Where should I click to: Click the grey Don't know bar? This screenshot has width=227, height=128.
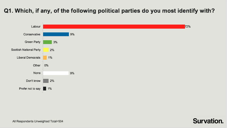pyautogui.click(x=46, y=81)
